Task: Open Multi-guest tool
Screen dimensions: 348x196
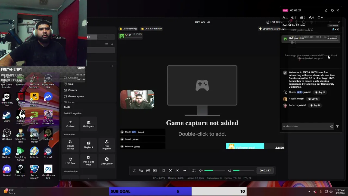Action: [x=89, y=124]
